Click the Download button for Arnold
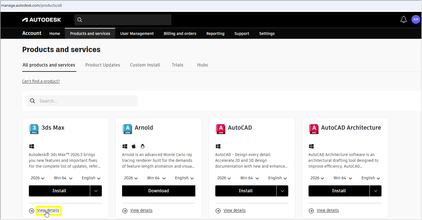The height and width of the screenshot is (220, 422). 158,191
